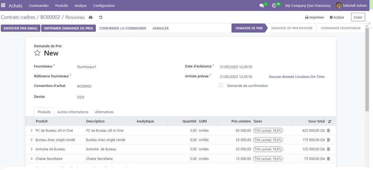Click Confirmer la commande button
Screen dimensions: 373x170
[122, 28]
